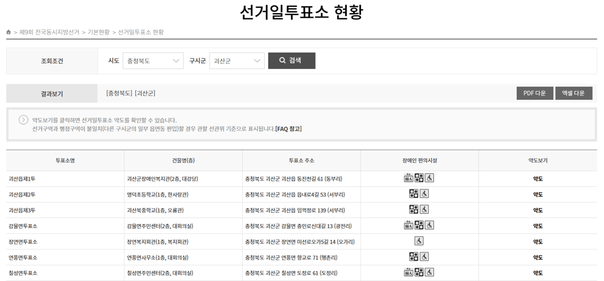604x281 pixels.
Task: Download results with 엑셀 다운 button
Action: (x=574, y=93)
